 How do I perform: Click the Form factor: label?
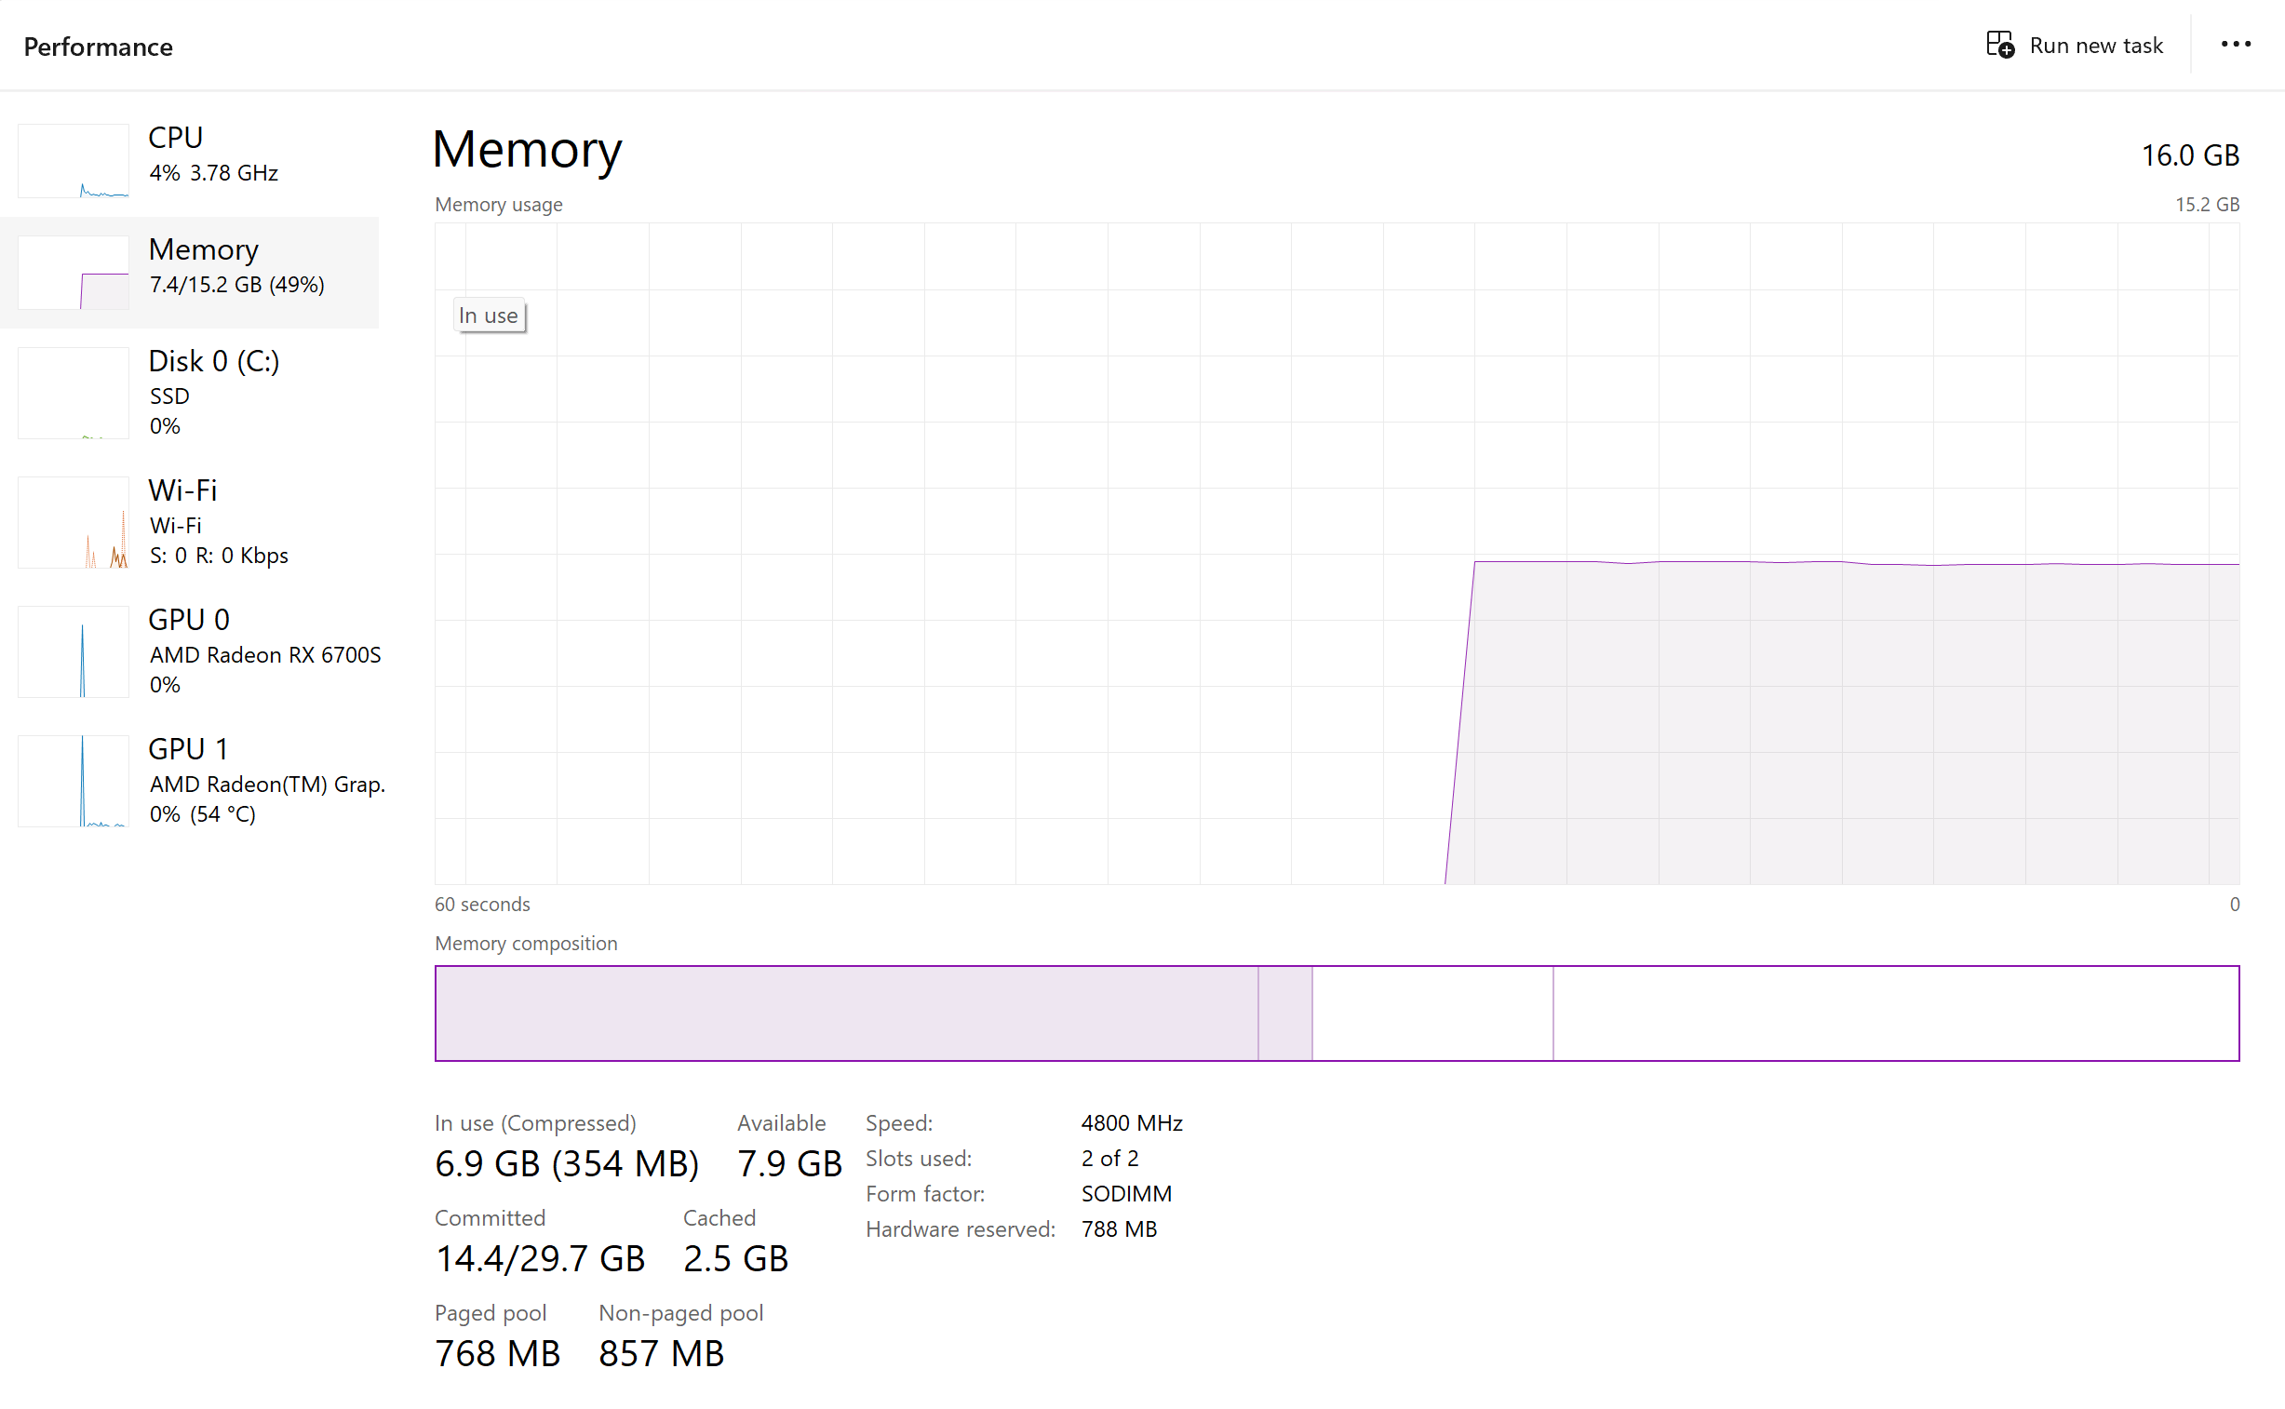point(924,1195)
